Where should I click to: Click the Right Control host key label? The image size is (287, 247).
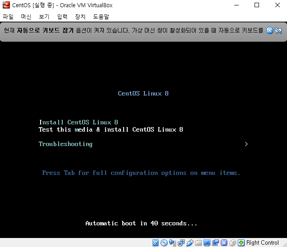263,243
